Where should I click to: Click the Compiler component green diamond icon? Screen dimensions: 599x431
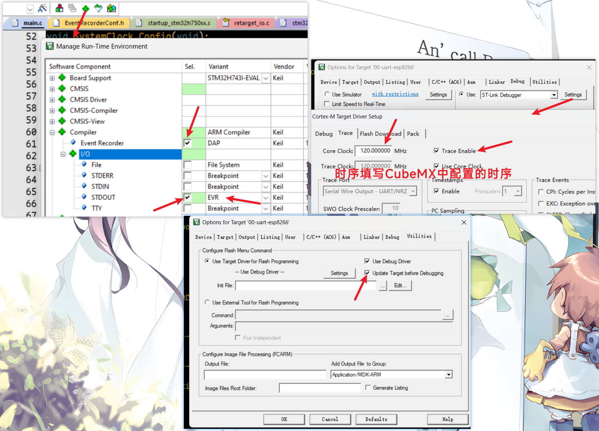pos(62,132)
